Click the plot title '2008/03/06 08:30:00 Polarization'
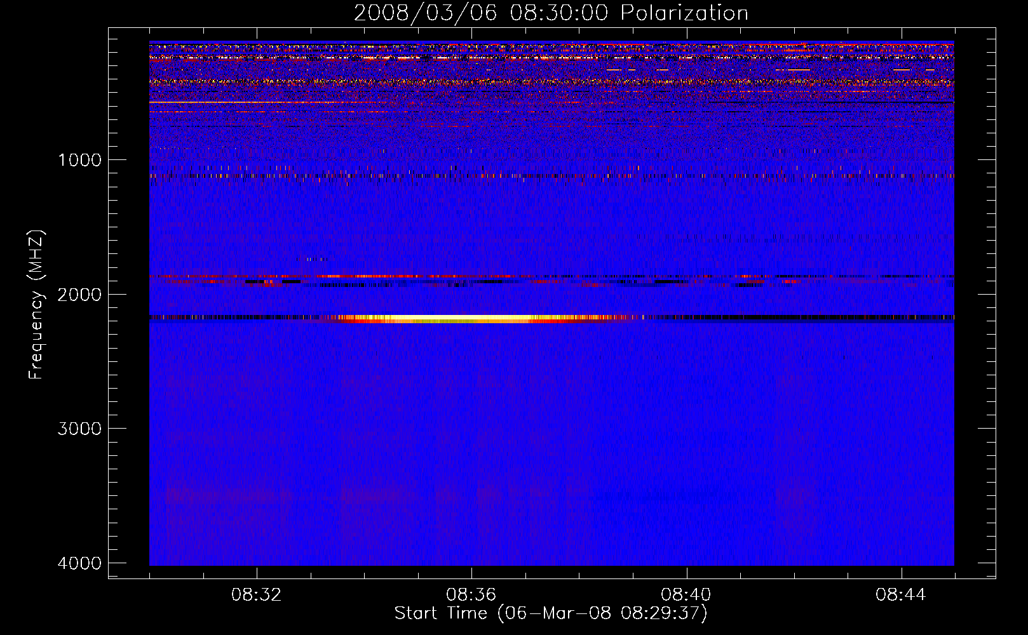Screen dimensions: 1028x635 551,13
